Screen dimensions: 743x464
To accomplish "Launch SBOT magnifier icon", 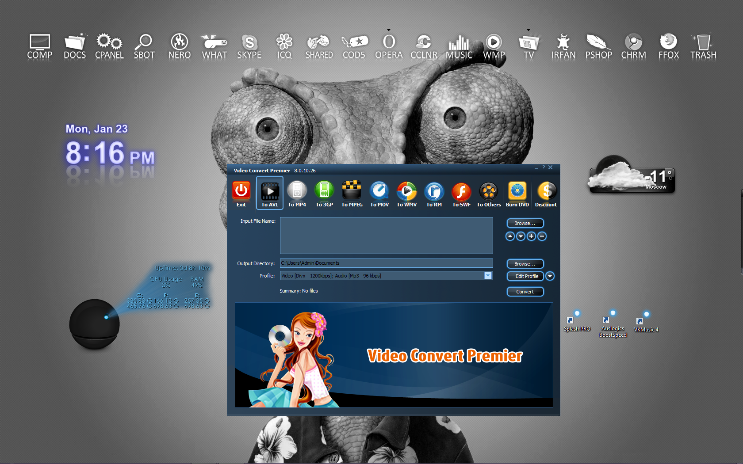I will click(144, 46).
